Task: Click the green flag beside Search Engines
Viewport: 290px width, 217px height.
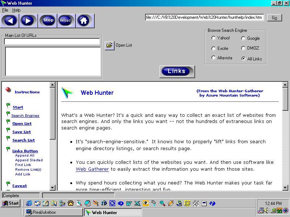Action: tap(8, 114)
